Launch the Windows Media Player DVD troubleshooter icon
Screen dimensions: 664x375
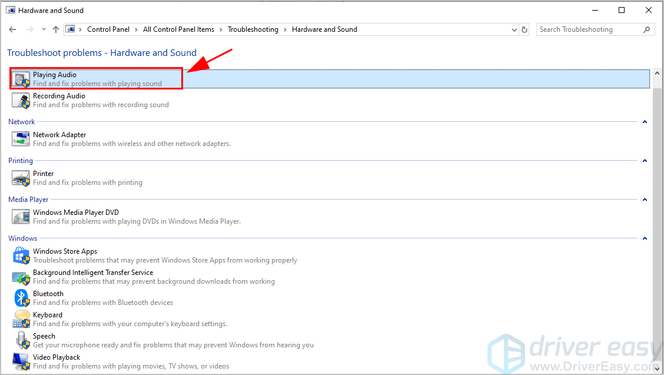(x=21, y=217)
